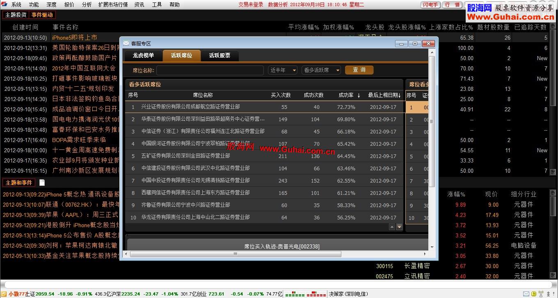Select the 活跃席位 tab

coord(181,55)
